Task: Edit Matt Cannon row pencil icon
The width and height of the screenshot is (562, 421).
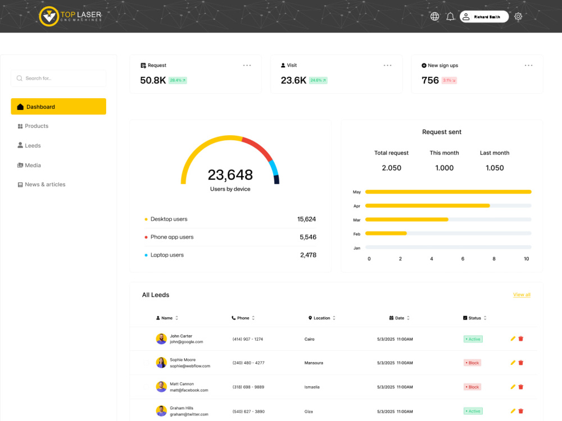Action: 513,387
